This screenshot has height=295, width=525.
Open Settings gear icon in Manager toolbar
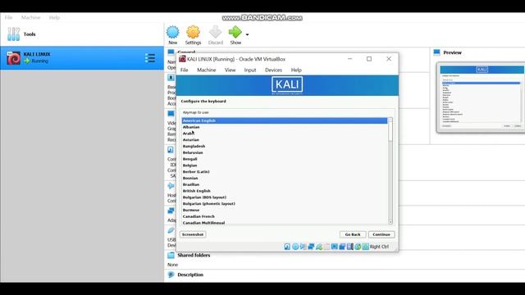point(193,32)
